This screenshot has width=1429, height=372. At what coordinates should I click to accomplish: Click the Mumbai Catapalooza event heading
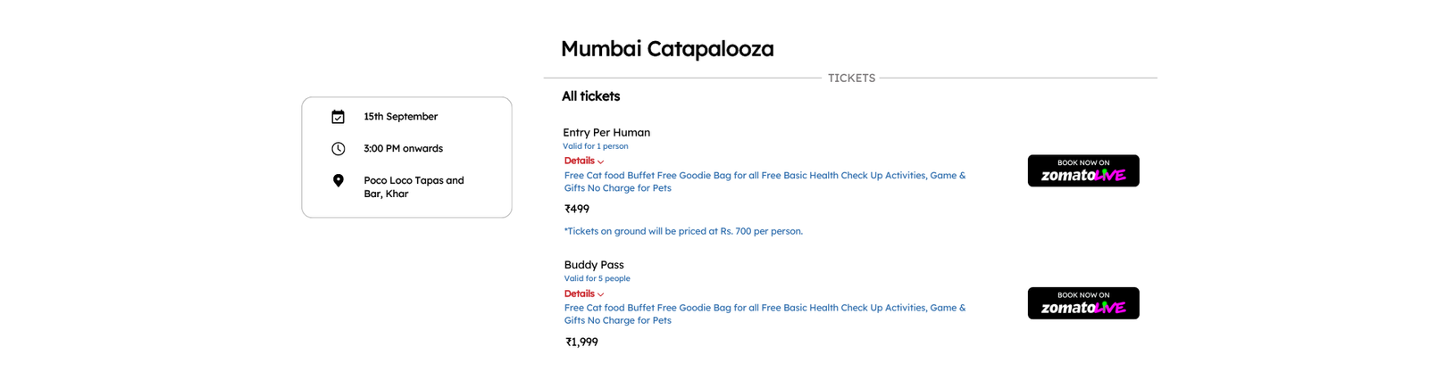pyautogui.click(x=667, y=49)
